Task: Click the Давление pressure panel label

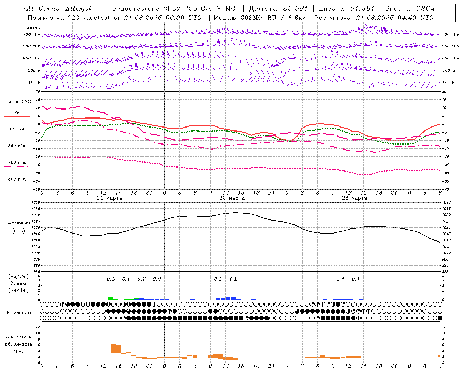Action: coord(19,223)
